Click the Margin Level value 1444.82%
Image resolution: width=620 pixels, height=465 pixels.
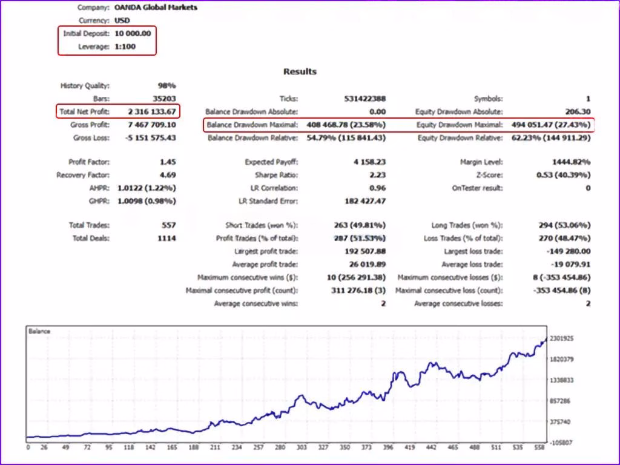point(572,162)
